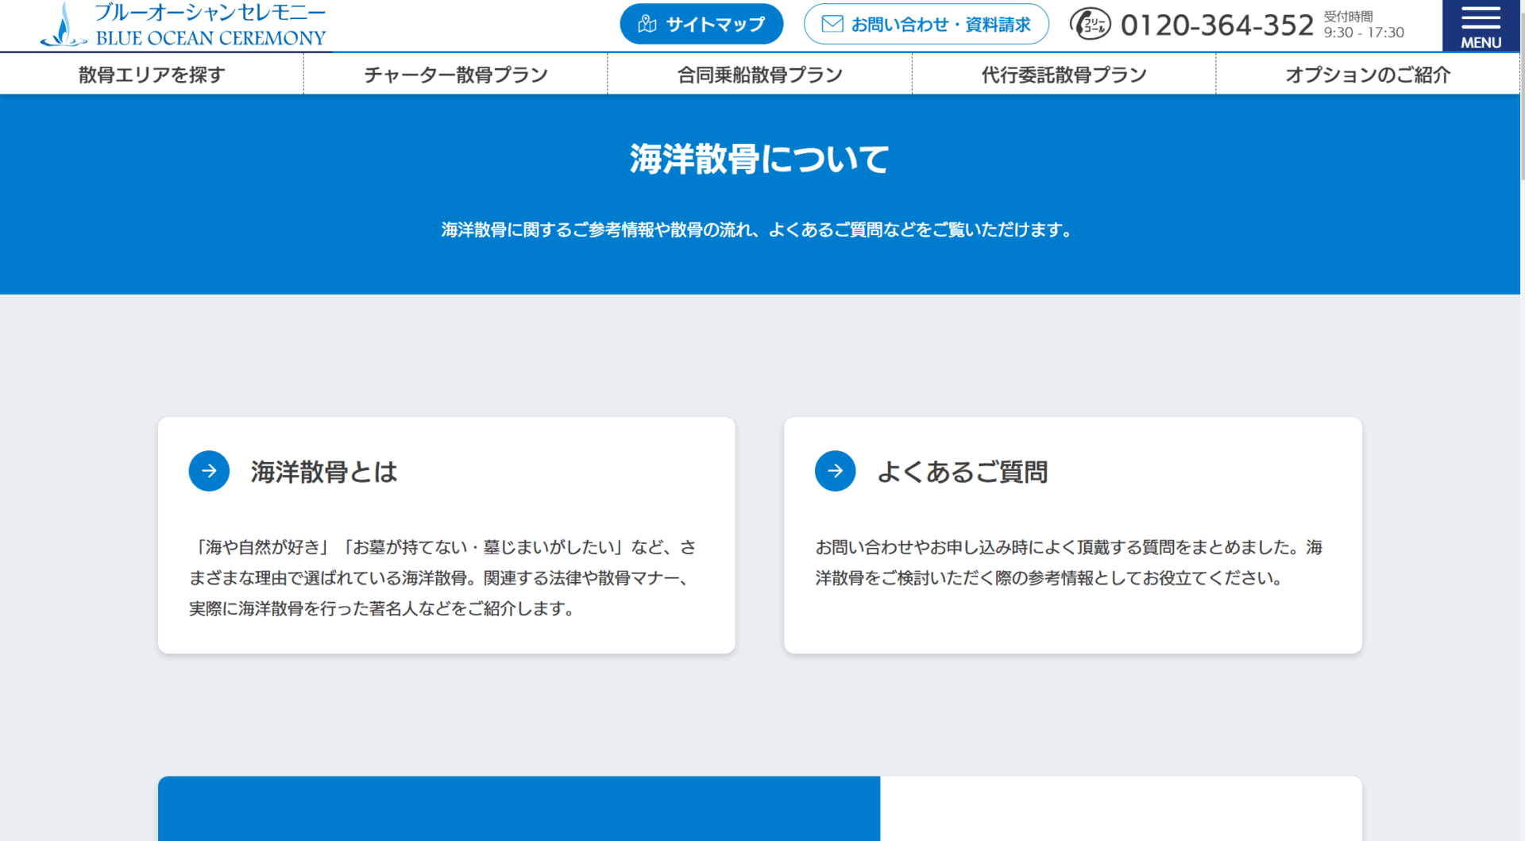Call phone number 0120-364-352
The width and height of the screenshot is (1525, 841).
pyautogui.click(x=1217, y=25)
